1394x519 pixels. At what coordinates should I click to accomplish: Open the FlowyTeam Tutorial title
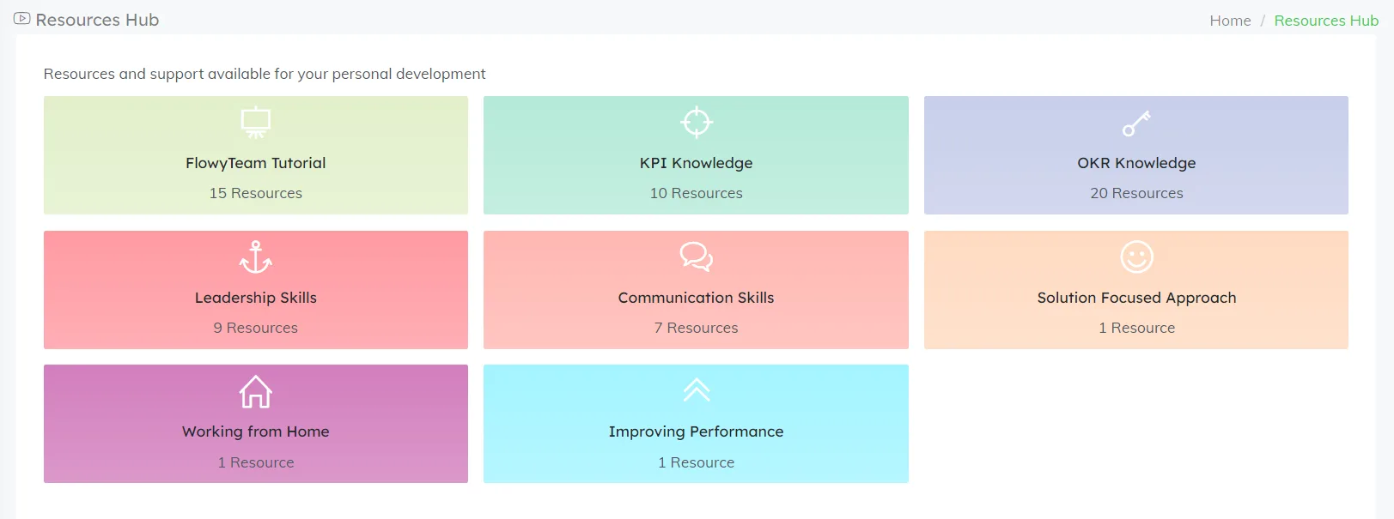click(x=256, y=163)
